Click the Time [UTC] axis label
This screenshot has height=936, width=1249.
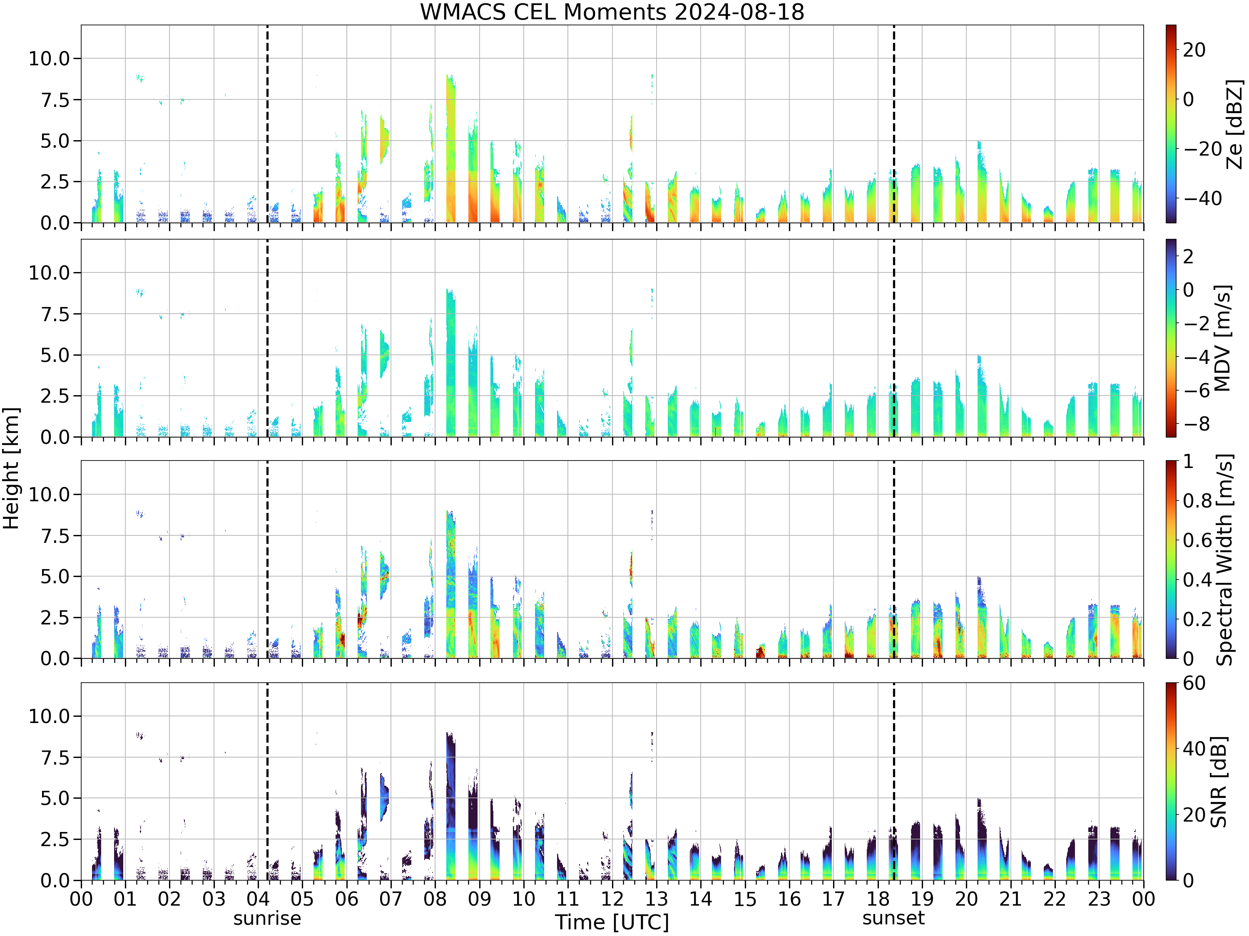[612, 922]
